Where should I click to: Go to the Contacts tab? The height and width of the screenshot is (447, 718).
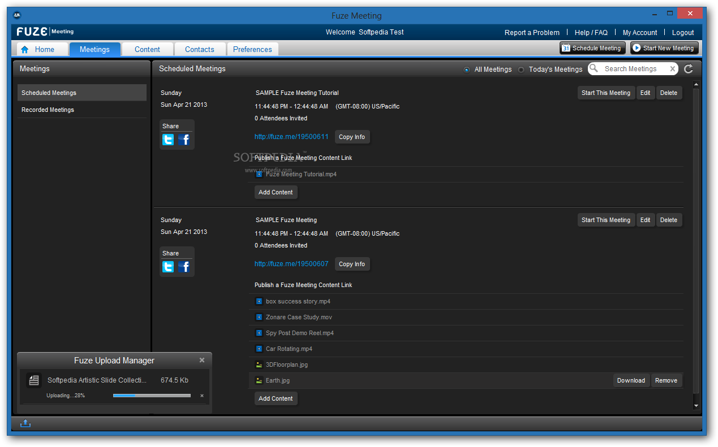[x=200, y=49]
